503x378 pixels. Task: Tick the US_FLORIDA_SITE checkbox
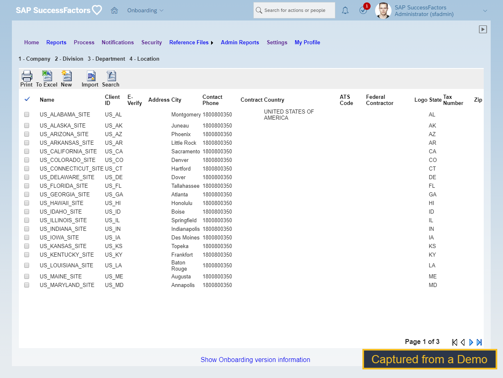[x=27, y=186]
